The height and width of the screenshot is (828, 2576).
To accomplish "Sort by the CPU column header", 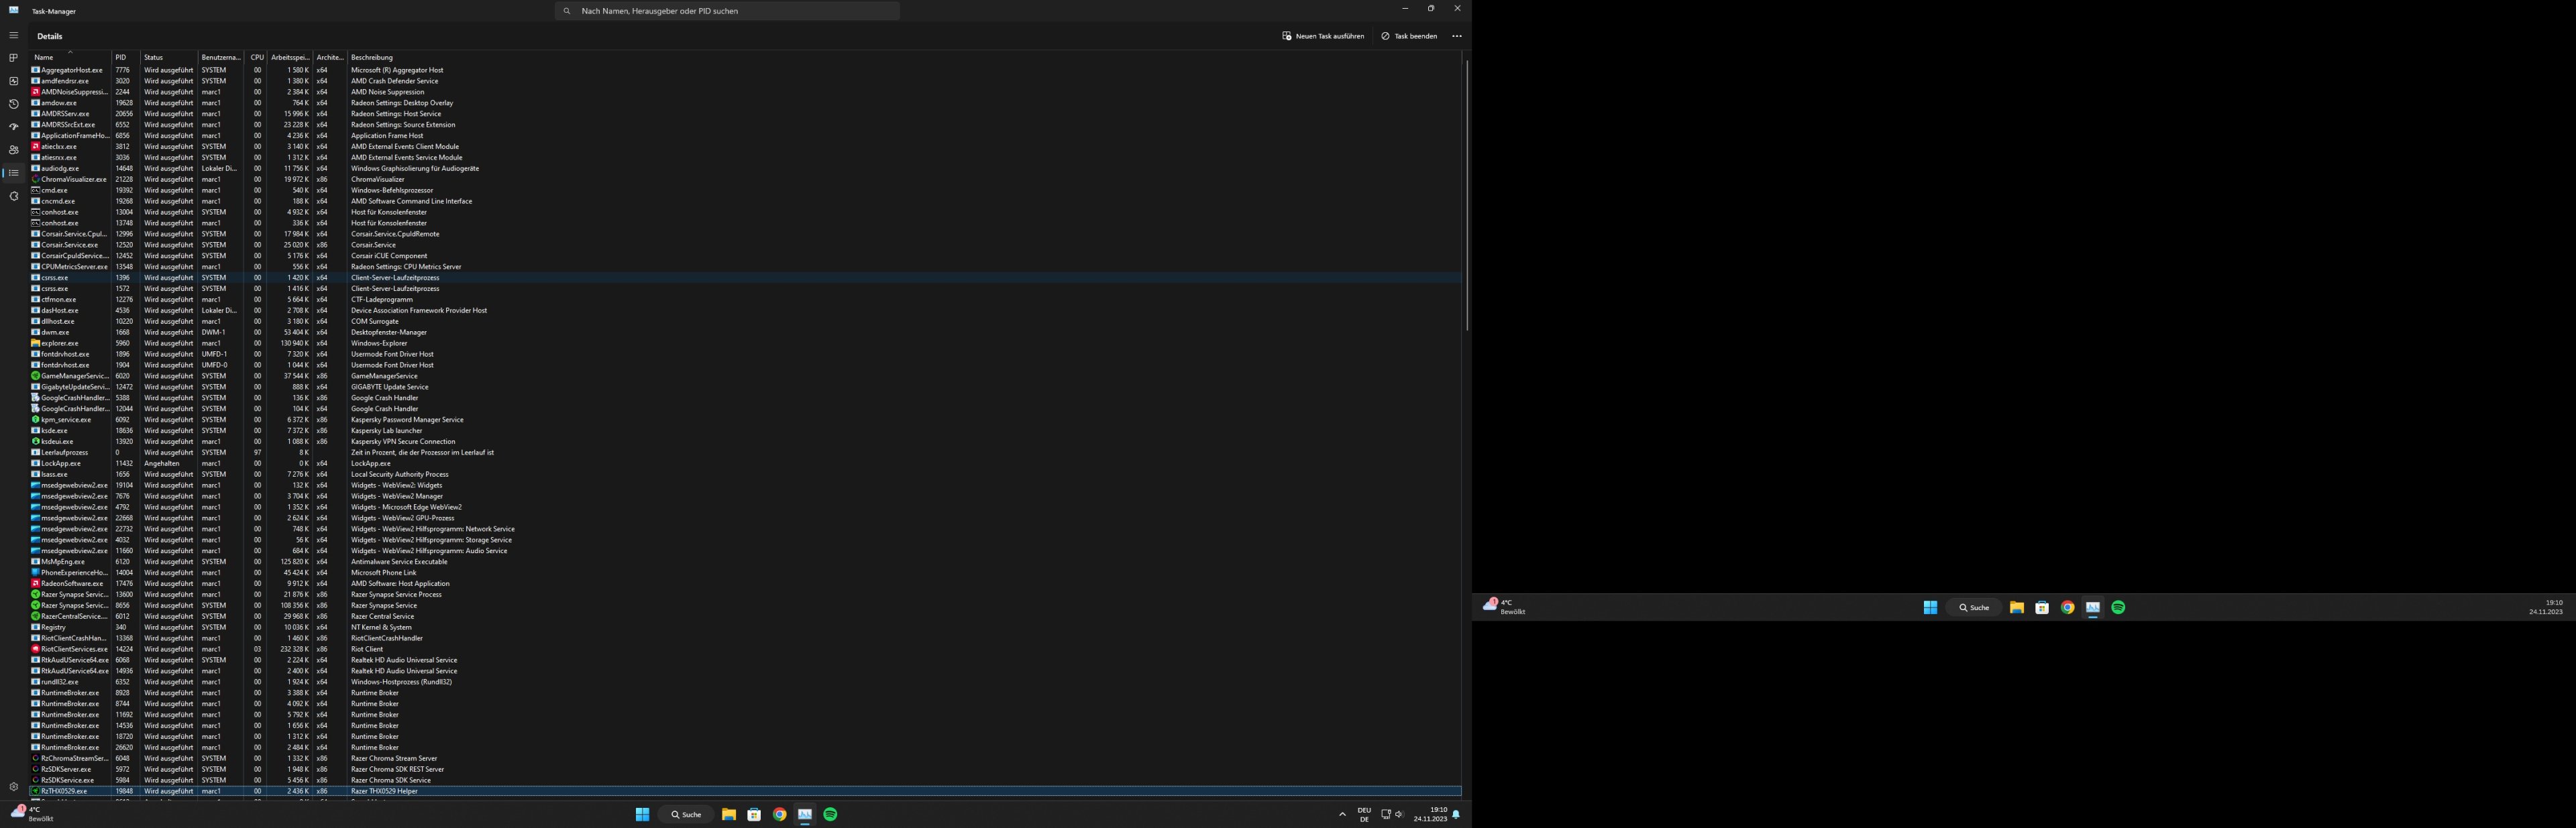I will (257, 57).
